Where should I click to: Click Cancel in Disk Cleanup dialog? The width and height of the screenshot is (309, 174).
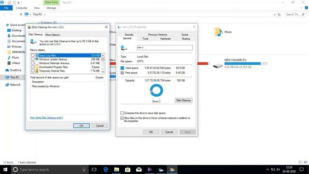pos(99,126)
